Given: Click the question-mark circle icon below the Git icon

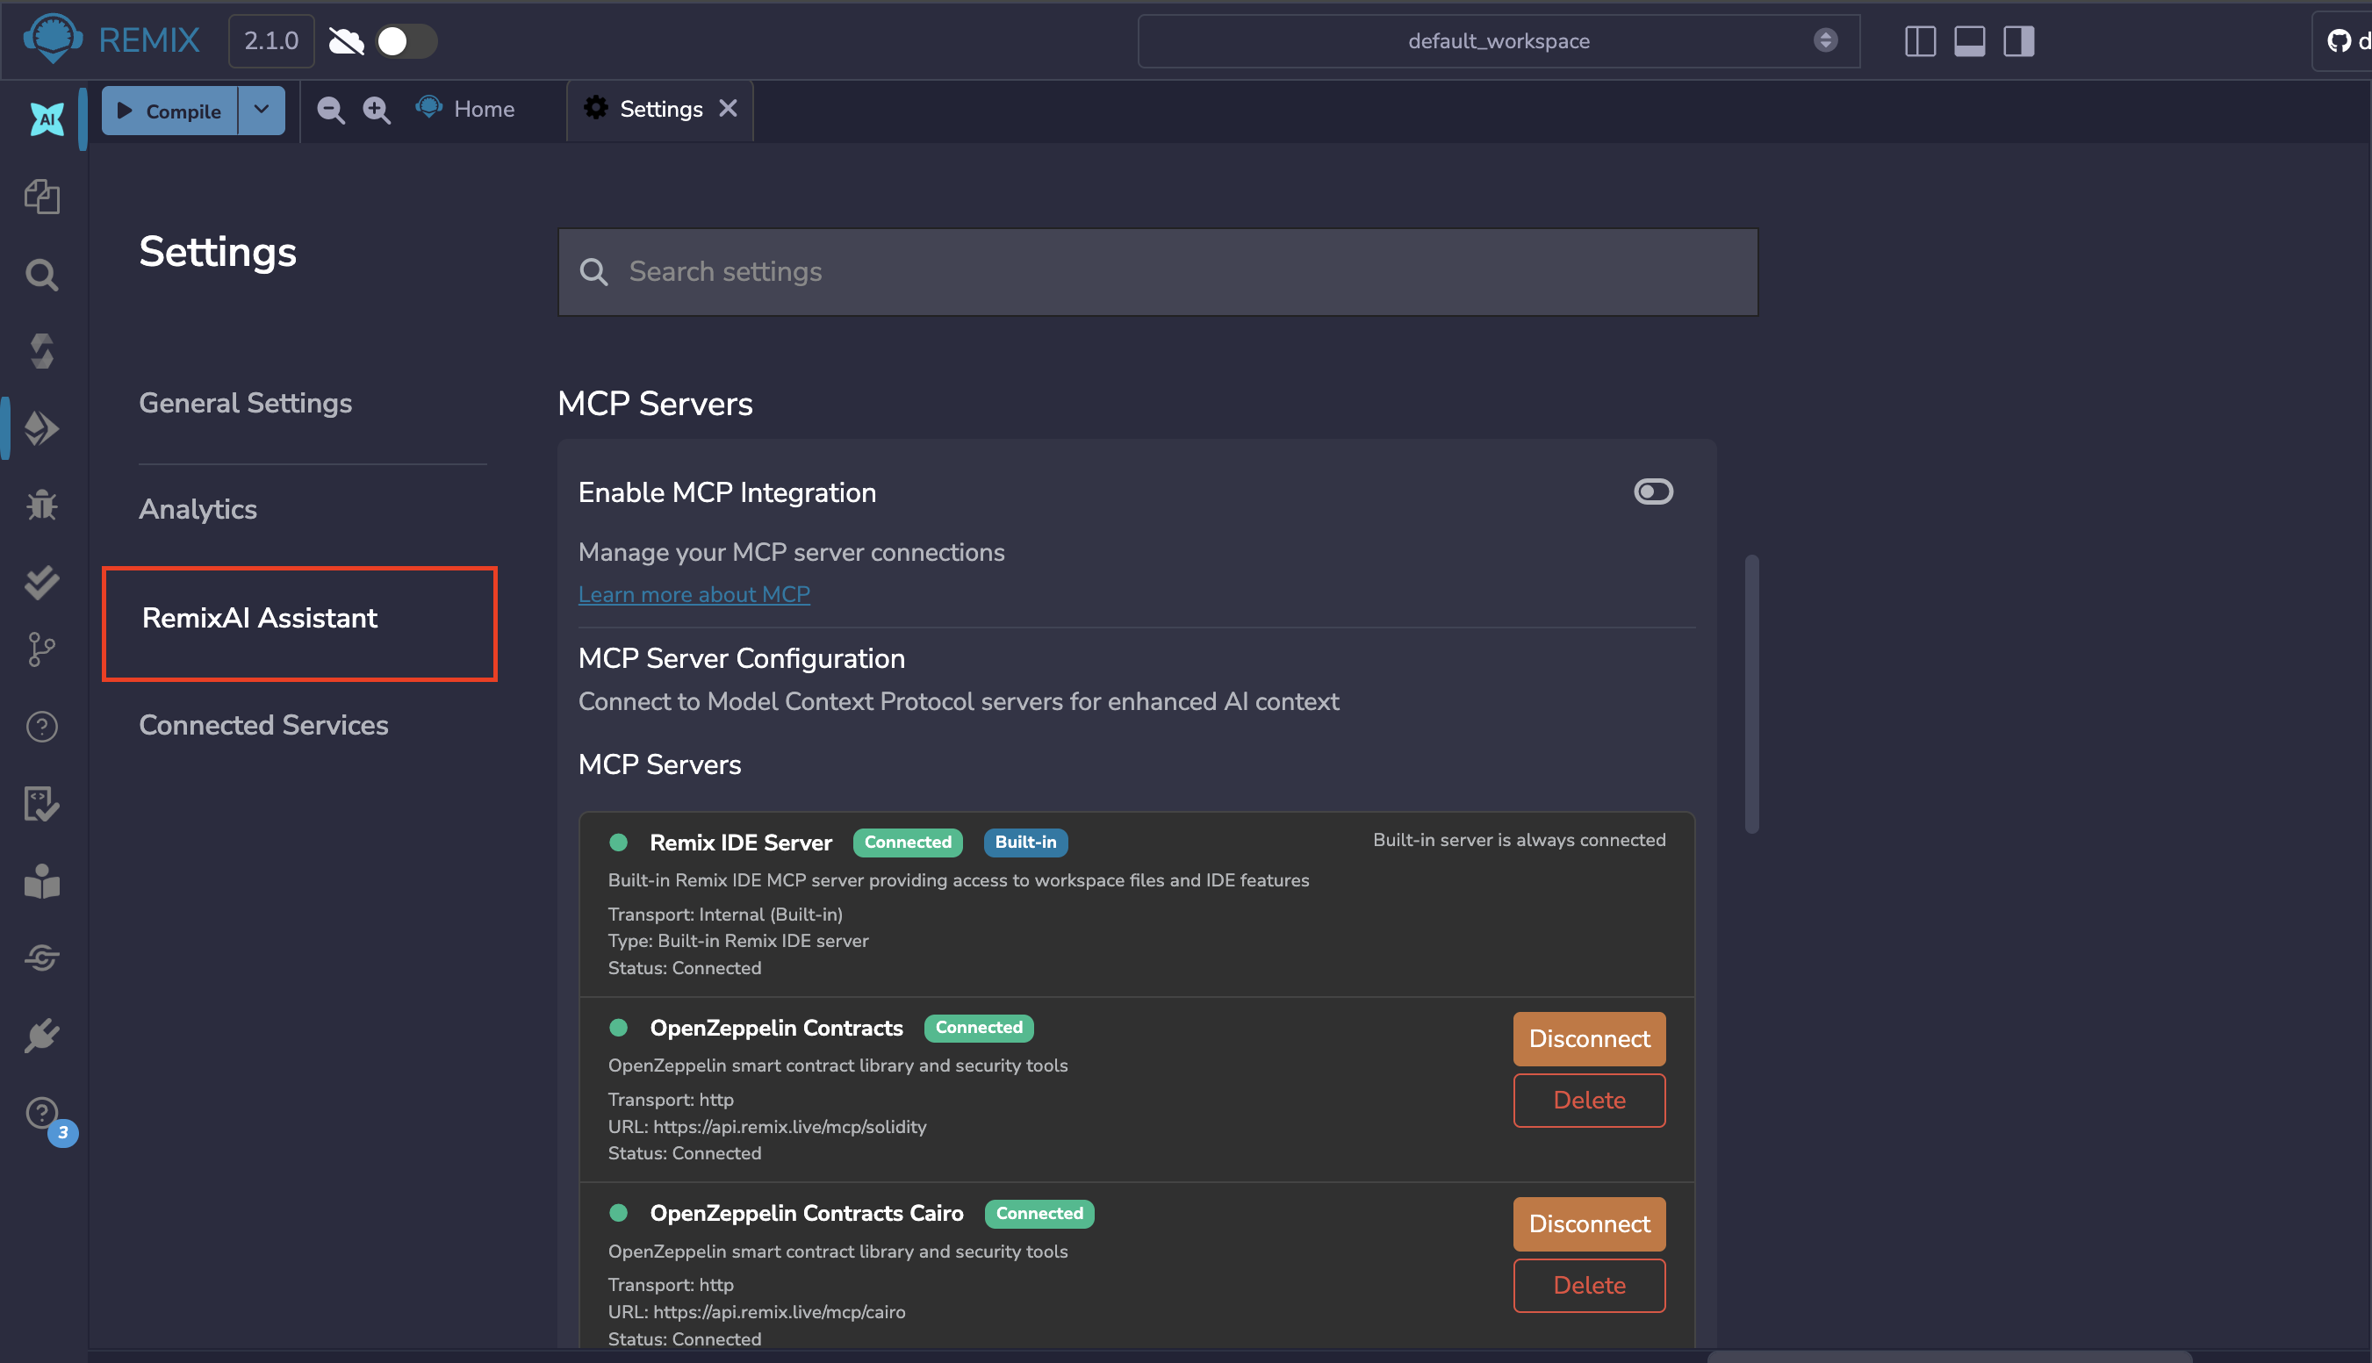Looking at the screenshot, I should (42, 727).
